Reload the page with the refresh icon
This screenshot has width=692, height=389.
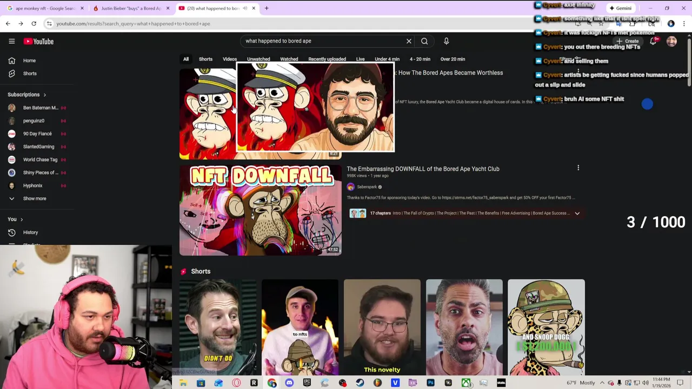pyautogui.click(x=34, y=24)
